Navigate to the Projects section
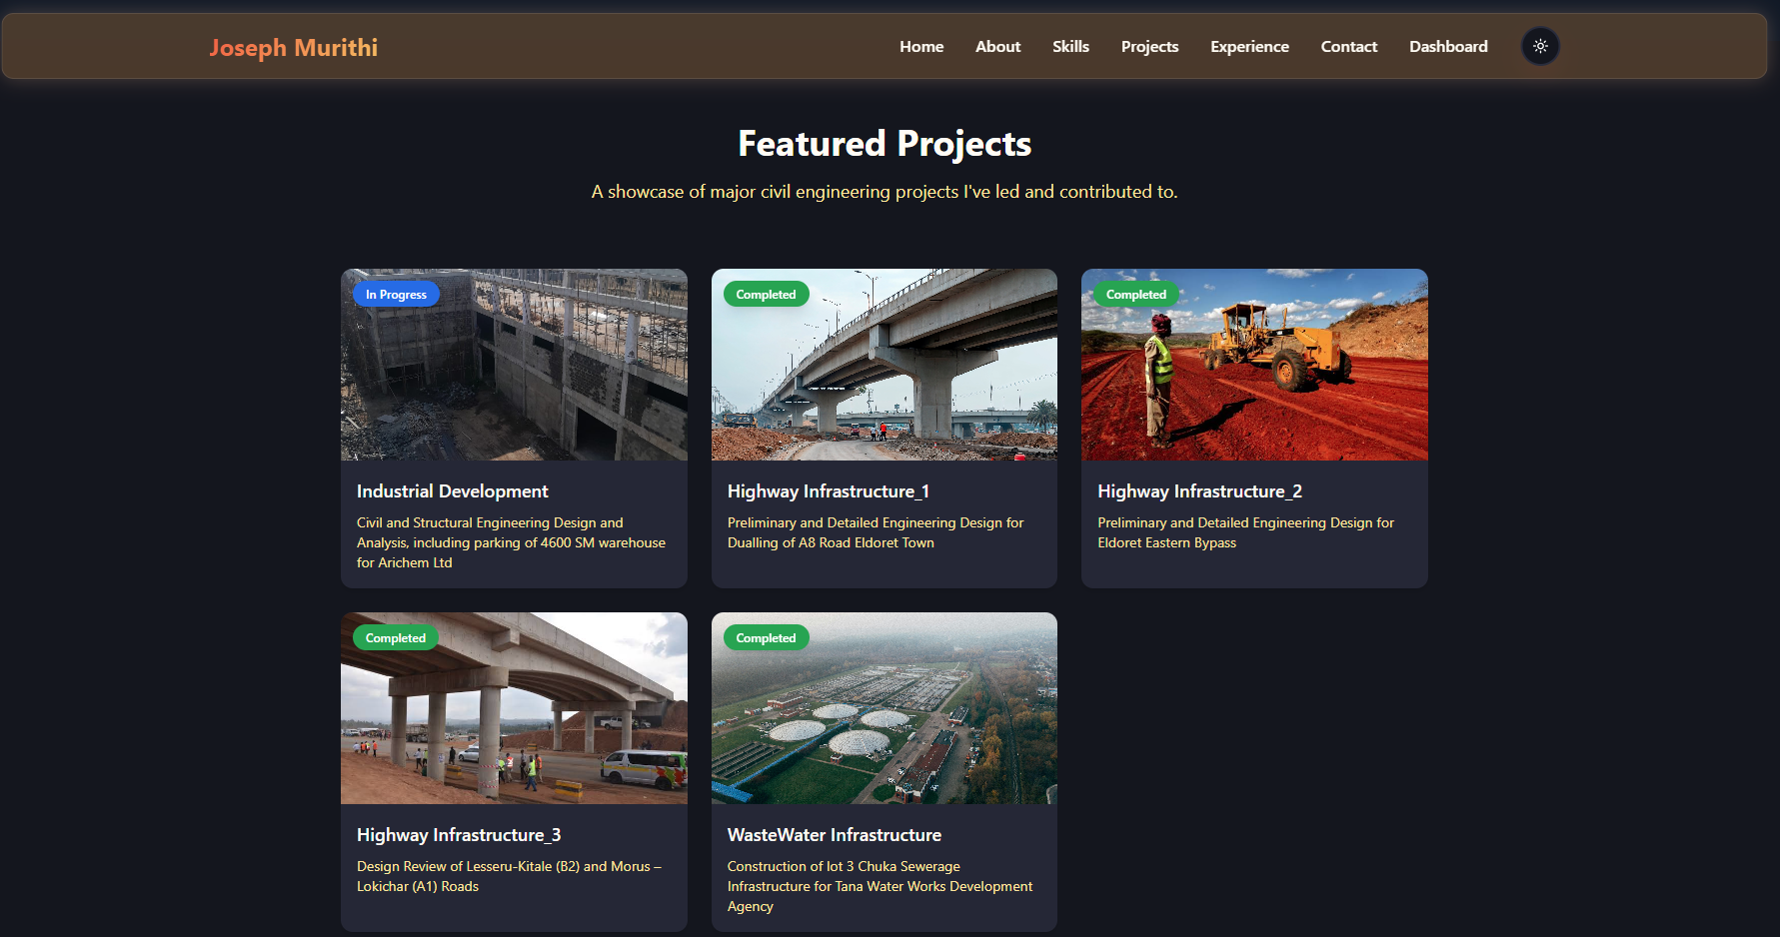 tap(1149, 46)
